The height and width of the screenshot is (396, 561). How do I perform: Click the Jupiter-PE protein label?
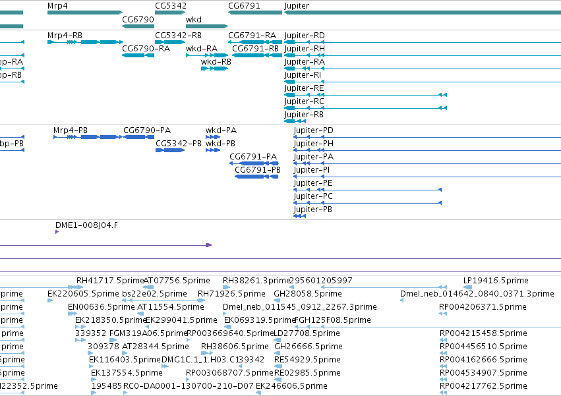(x=313, y=183)
